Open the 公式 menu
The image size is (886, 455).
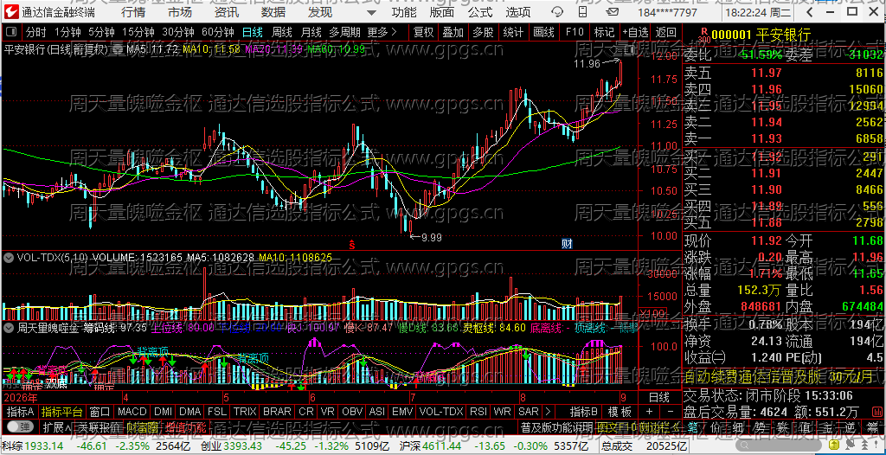(x=479, y=12)
